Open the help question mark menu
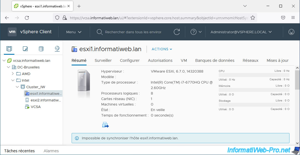 pos(196,32)
